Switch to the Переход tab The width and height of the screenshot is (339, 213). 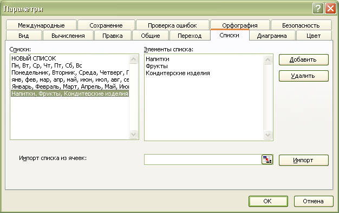click(x=190, y=36)
